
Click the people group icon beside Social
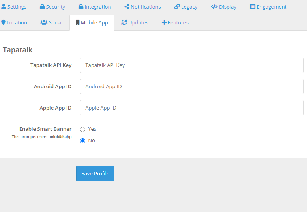pyautogui.click(x=44, y=22)
